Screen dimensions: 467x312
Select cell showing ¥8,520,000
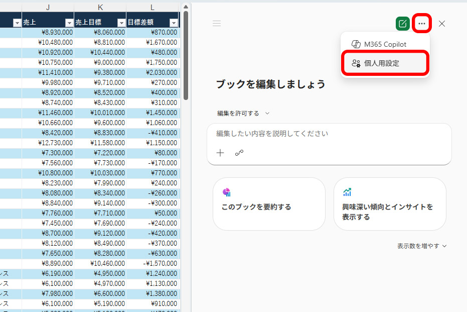point(100,92)
